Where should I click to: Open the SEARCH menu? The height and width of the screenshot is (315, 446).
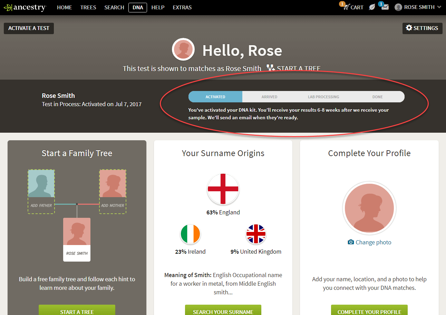pos(114,7)
